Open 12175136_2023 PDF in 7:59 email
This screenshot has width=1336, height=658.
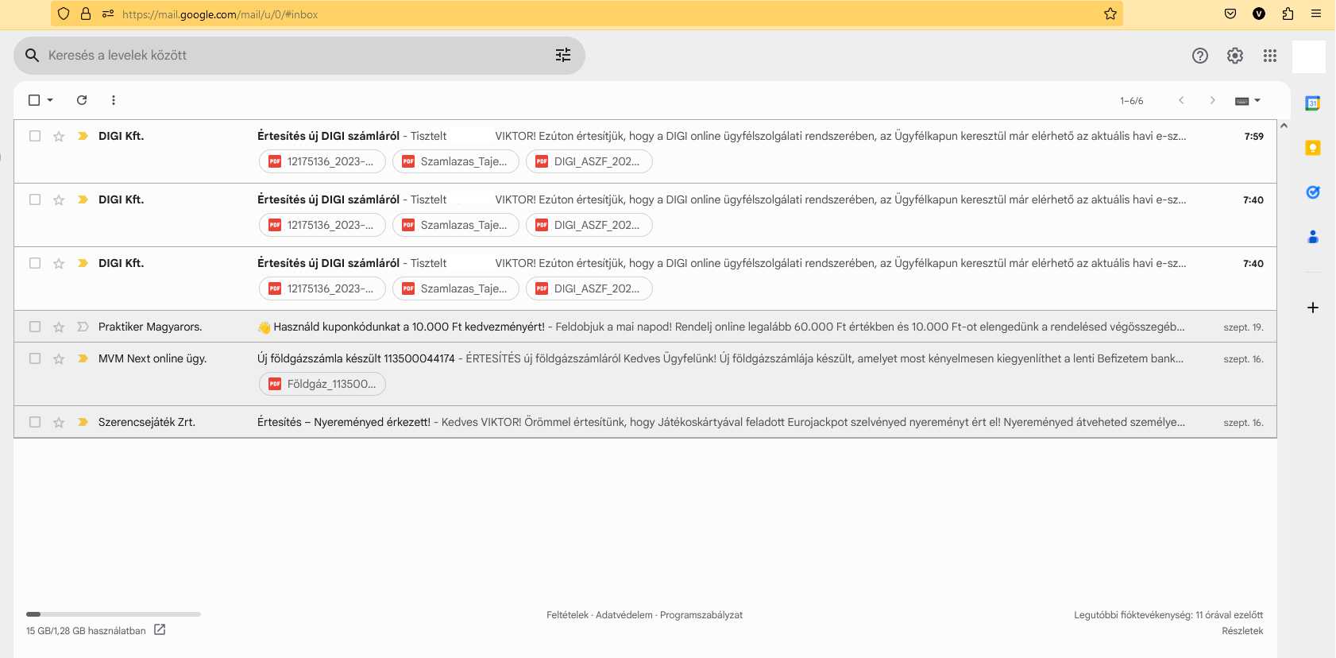click(x=322, y=161)
